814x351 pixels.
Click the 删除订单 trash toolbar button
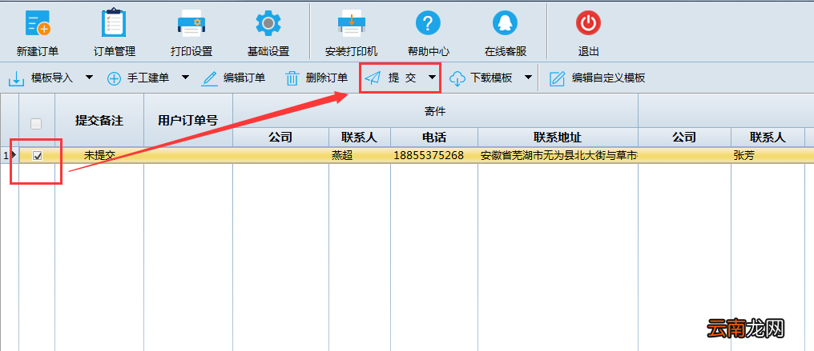(x=316, y=78)
